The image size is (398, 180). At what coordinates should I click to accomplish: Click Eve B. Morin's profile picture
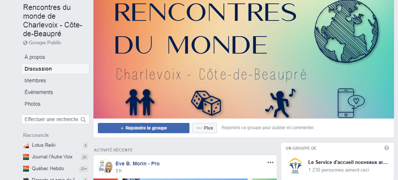(105, 167)
